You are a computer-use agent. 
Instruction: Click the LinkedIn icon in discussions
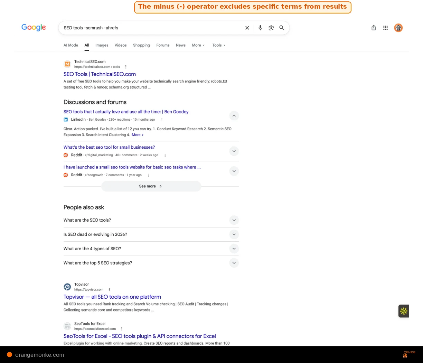pyautogui.click(x=66, y=120)
